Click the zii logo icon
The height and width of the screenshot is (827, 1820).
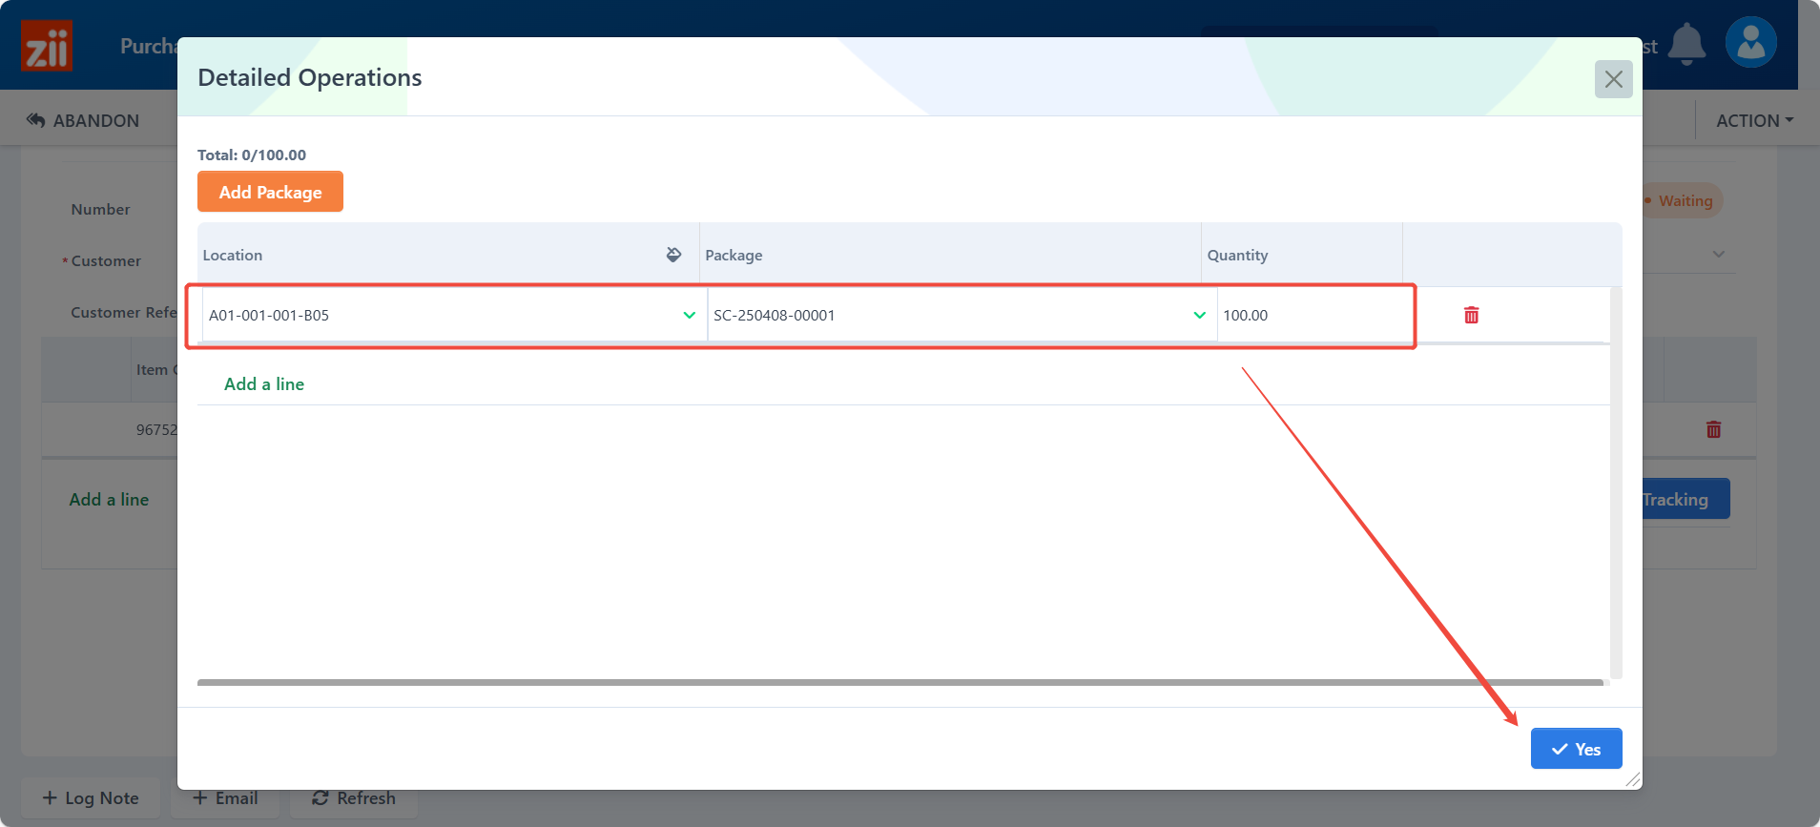coord(47,46)
